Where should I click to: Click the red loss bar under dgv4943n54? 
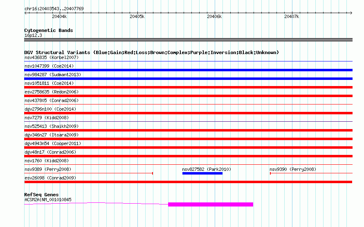(188, 148)
